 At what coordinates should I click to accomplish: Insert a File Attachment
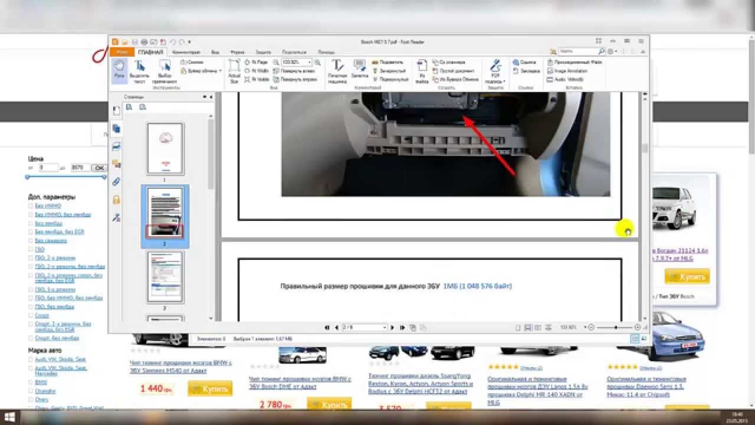pyautogui.click(x=574, y=62)
